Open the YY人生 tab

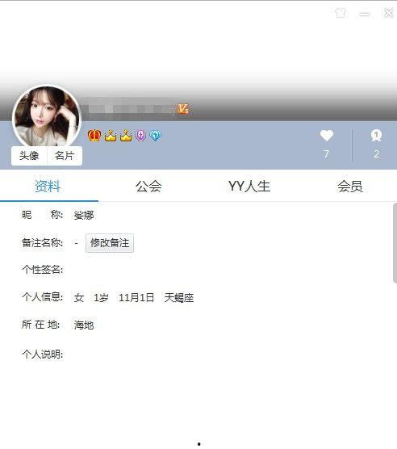tap(249, 187)
